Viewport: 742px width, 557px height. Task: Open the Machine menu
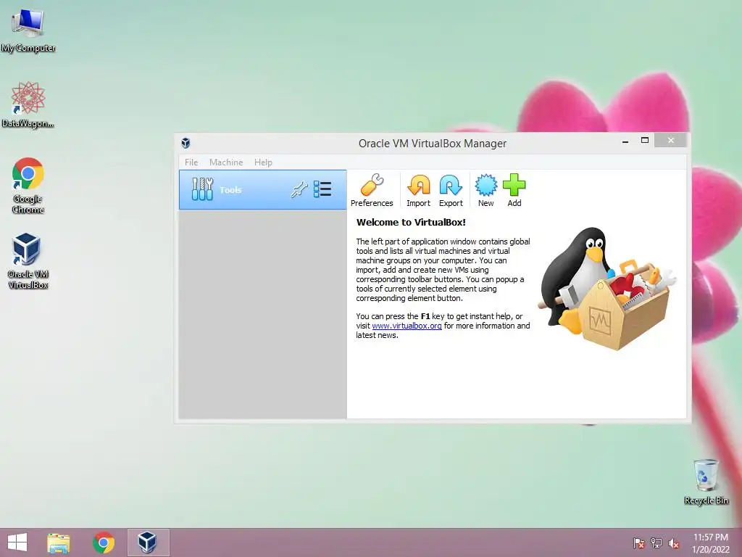pos(226,162)
